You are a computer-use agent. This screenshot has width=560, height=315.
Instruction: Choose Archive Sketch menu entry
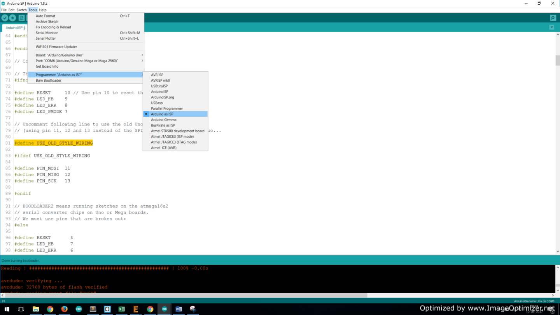pyautogui.click(x=86, y=22)
